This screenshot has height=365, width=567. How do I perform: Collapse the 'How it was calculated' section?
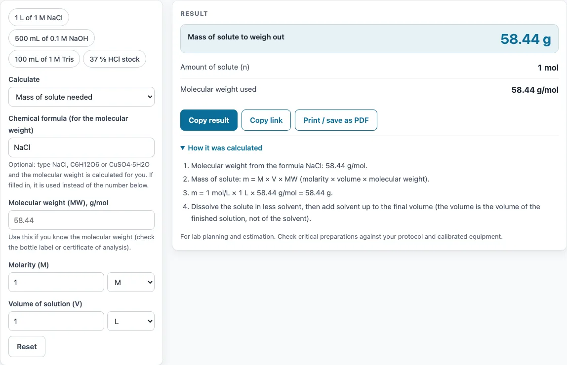pos(221,147)
